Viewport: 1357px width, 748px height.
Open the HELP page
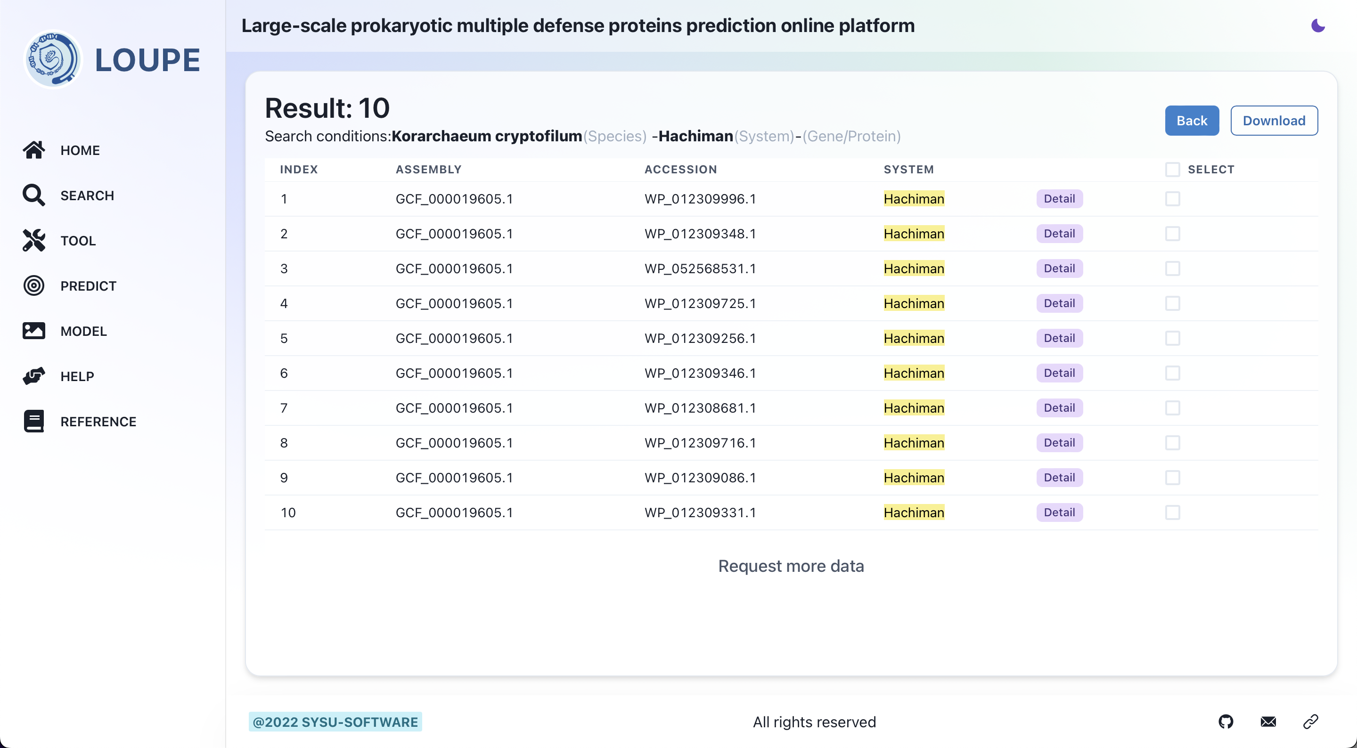[x=77, y=376]
